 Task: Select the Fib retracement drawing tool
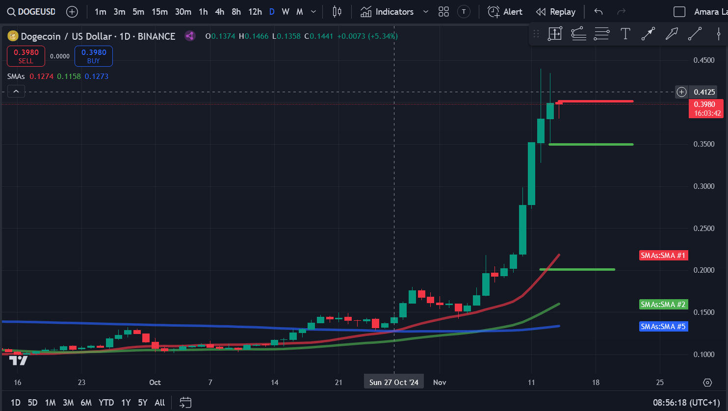578,34
